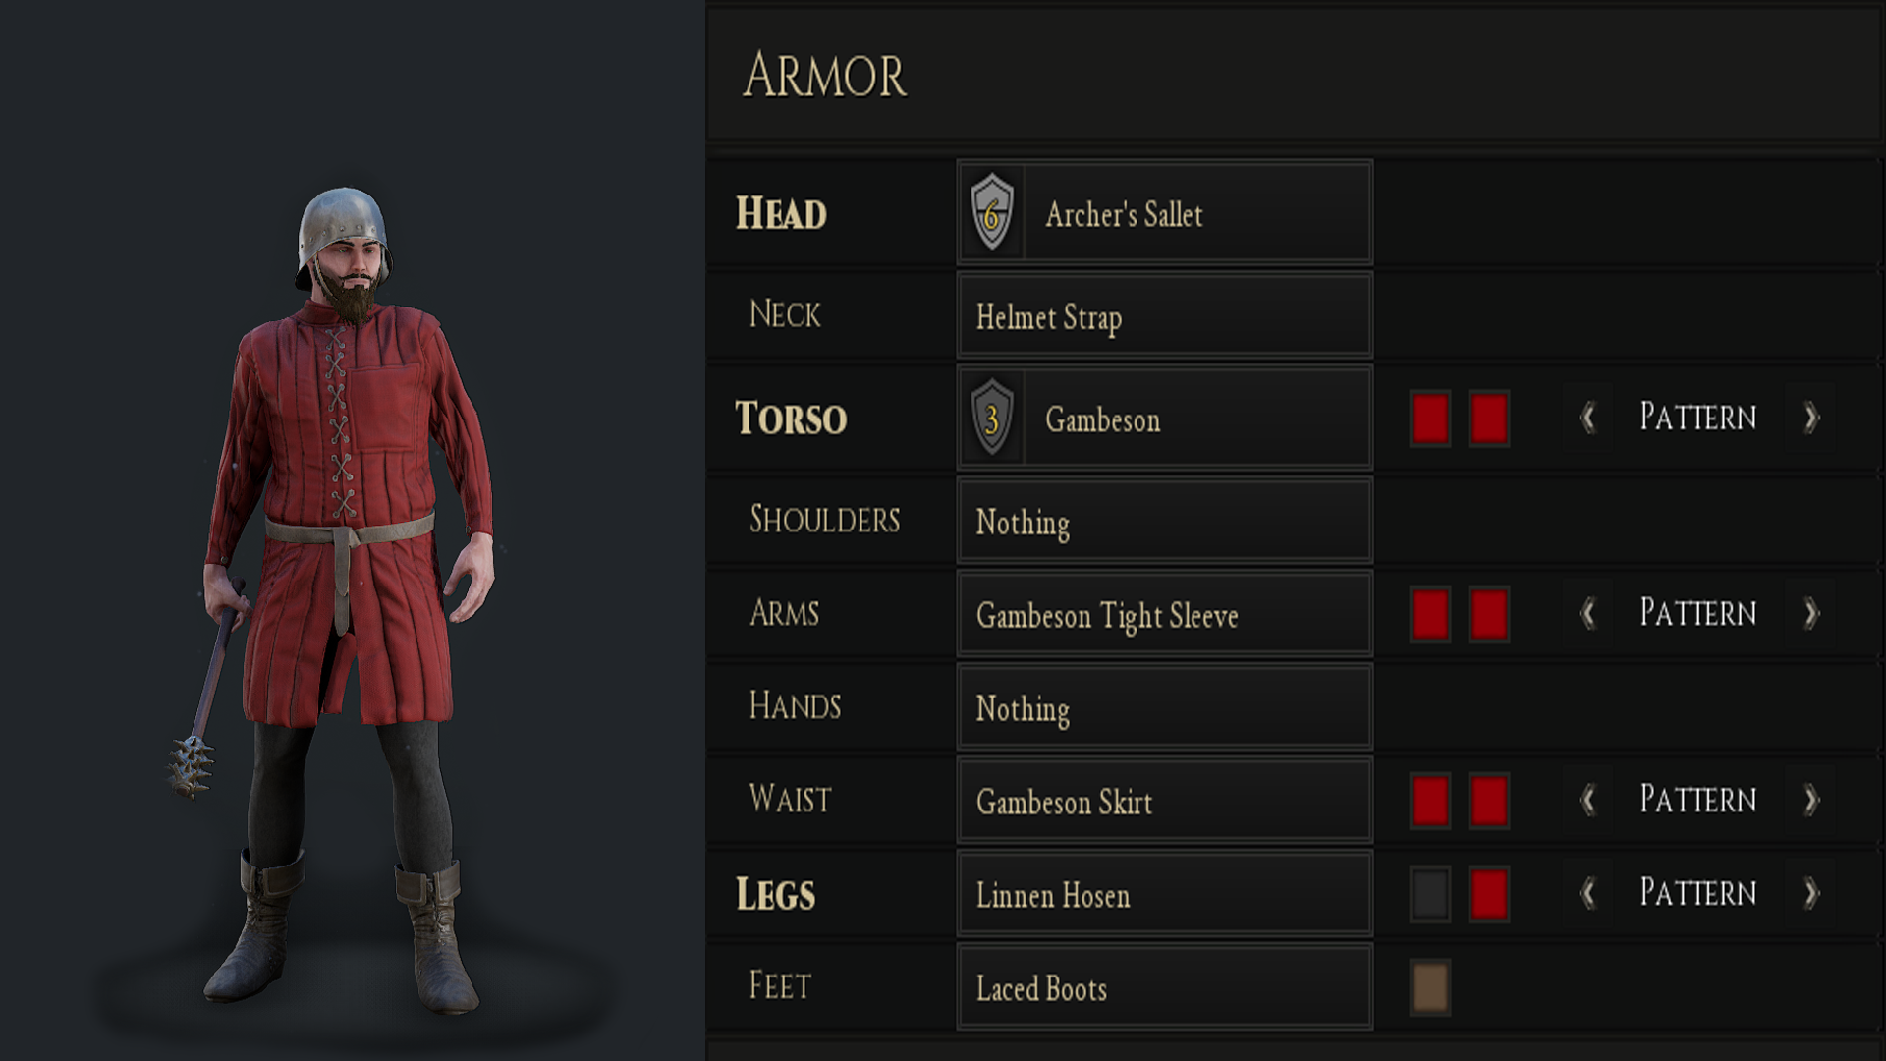Pick the brown Feet color swatch
The width and height of the screenshot is (1886, 1061).
(1430, 987)
